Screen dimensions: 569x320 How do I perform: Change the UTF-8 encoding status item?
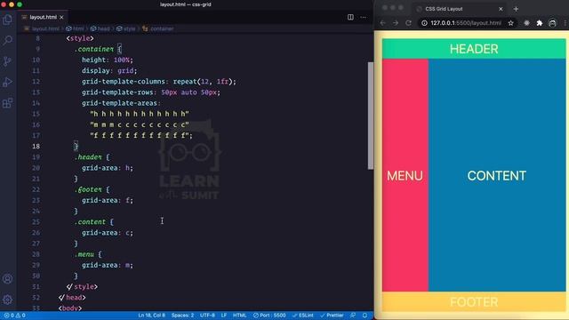point(207,316)
